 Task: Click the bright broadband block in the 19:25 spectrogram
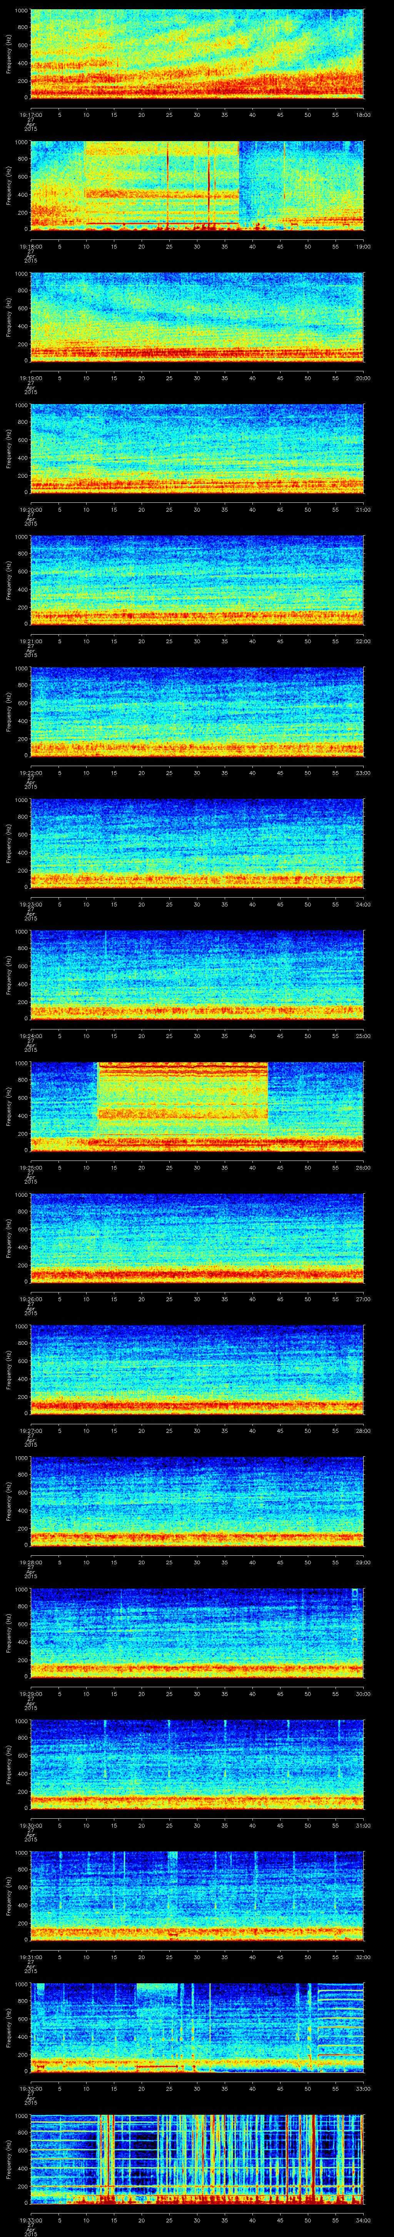[x=183, y=1098]
